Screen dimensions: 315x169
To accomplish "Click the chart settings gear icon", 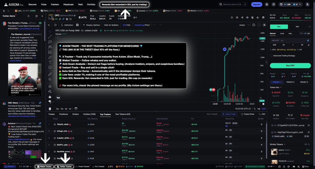I will [x=254, y=25].
